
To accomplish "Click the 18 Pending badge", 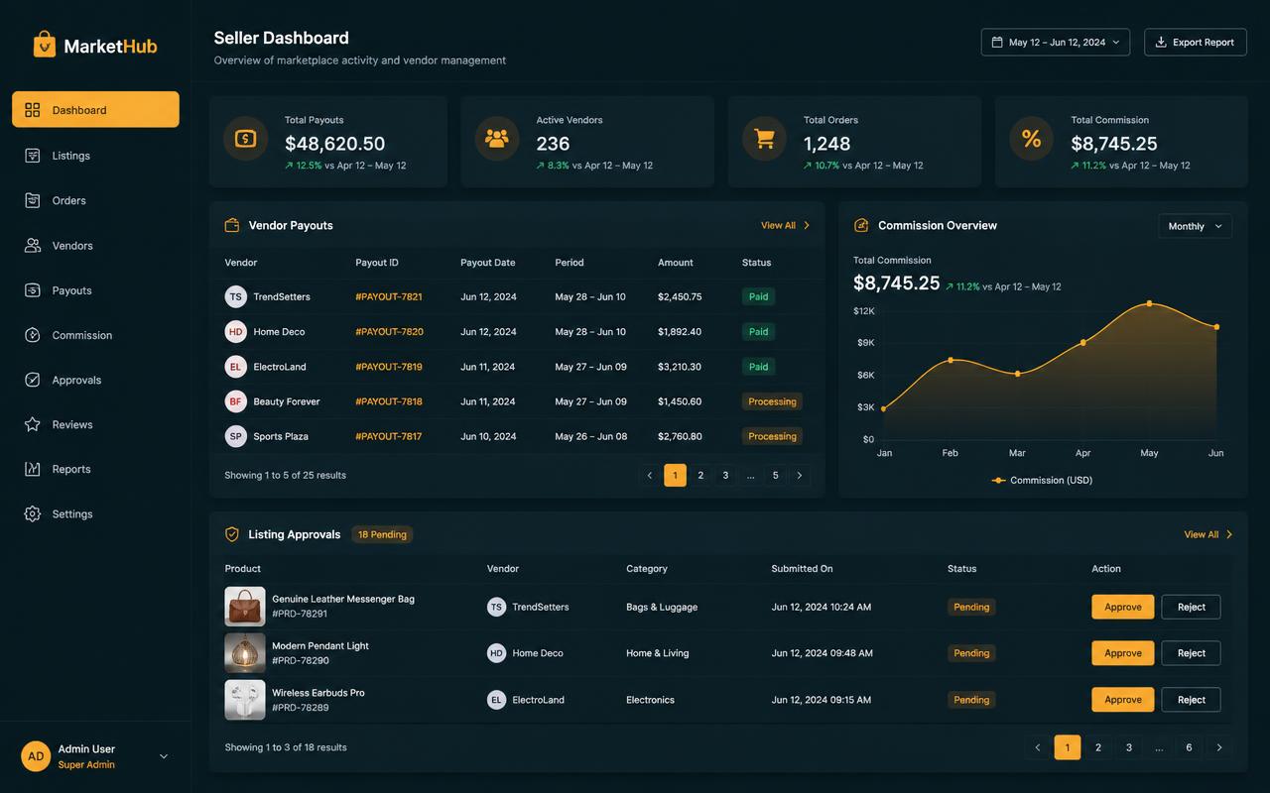I will (382, 534).
